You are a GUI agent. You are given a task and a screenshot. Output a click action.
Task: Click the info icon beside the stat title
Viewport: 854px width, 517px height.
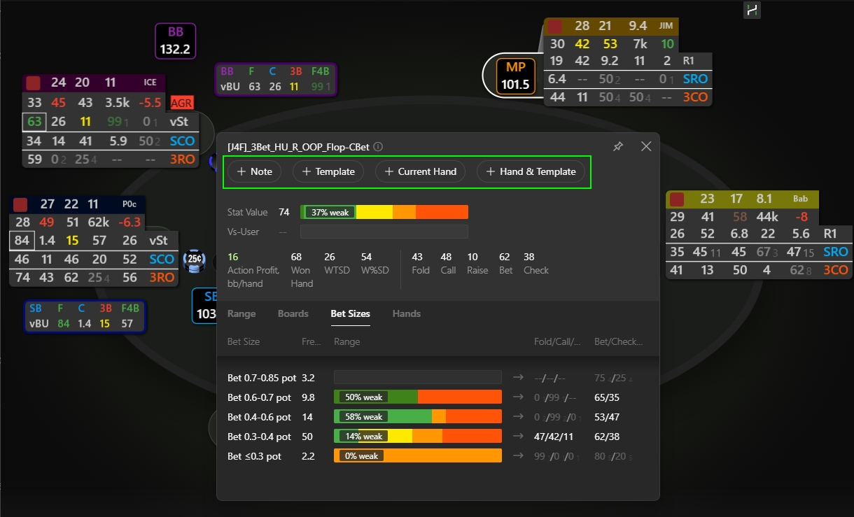pyautogui.click(x=378, y=147)
